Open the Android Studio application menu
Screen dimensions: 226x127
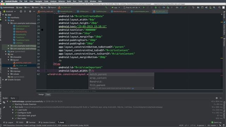pyautogui.click(x=11, y=1)
